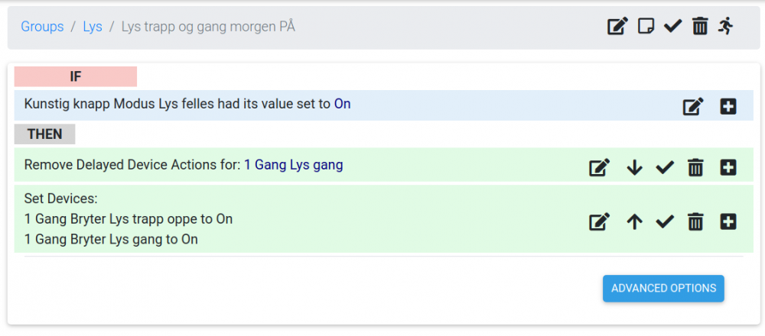Viewport: 765px width, 336px height.
Task: Move the Set Devices action up
Action: pyautogui.click(x=634, y=222)
